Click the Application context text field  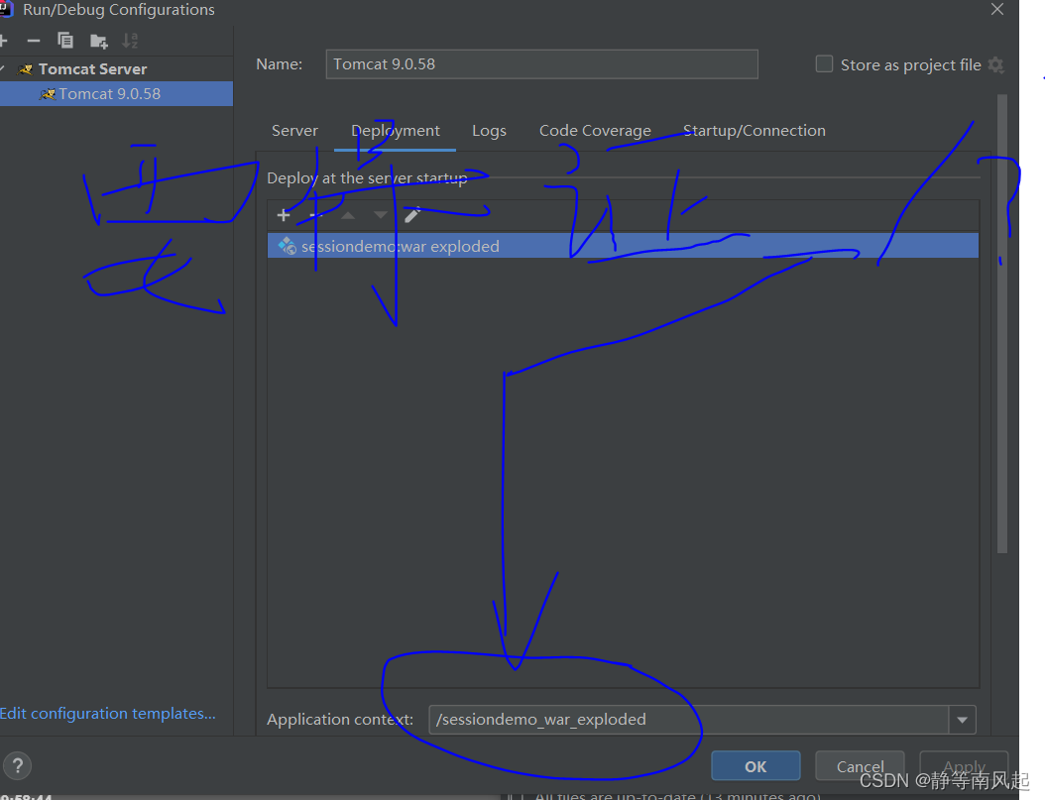click(x=689, y=720)
